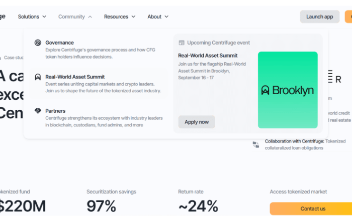Viewport: 352px width, 221px height.
Task: Click the chevron next to About
Action: tap(166, 17)
